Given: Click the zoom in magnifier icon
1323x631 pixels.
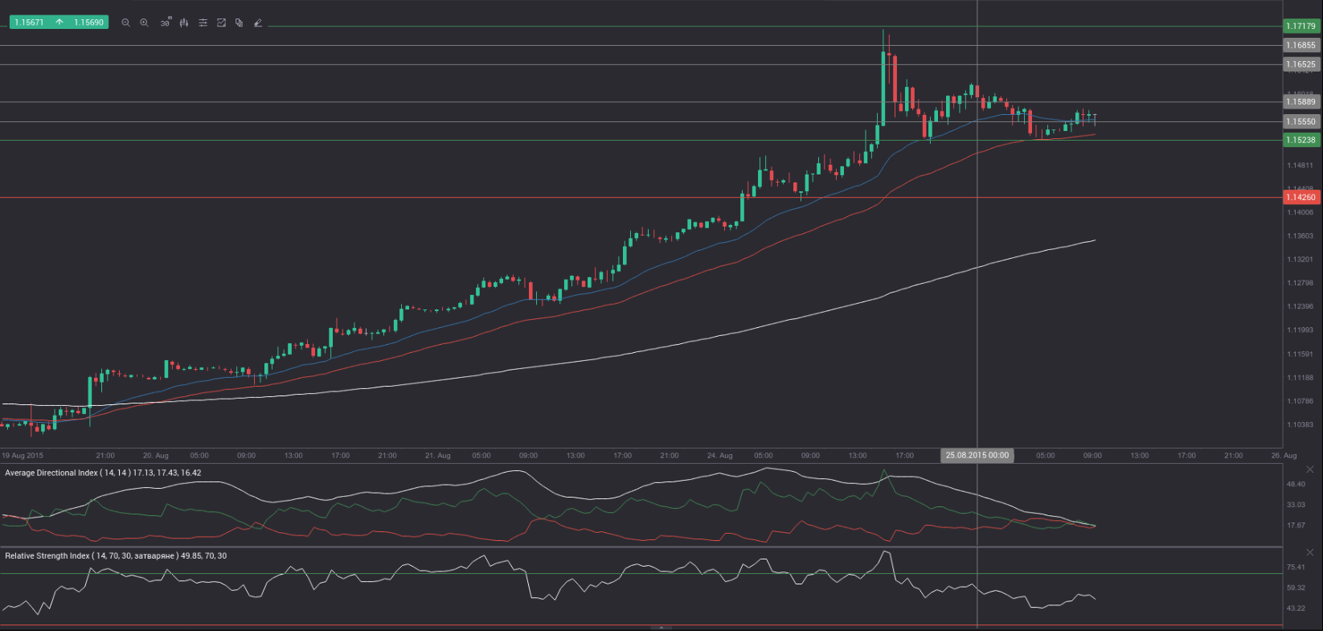Looking at the screenshot, I should click(145, 23).
